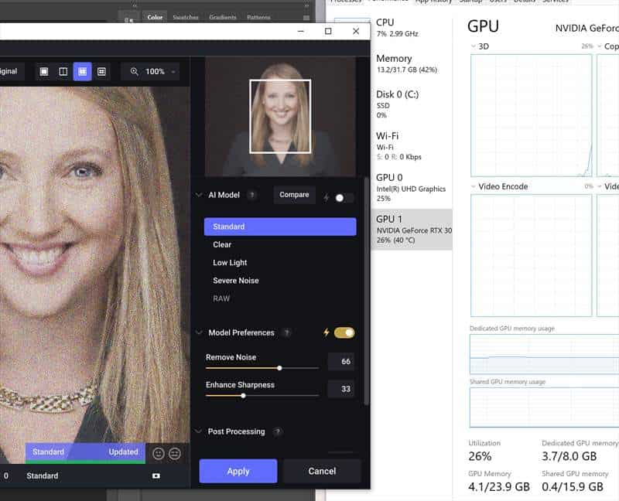This screenshot has height=501, width=619.
Task: Switch to Color tab in Photoshop
Action: (154, 17)
